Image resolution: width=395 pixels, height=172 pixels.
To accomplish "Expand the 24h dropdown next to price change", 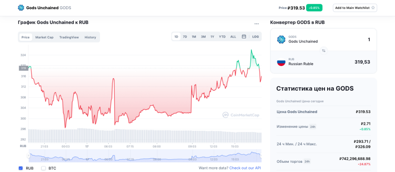I will pyautogui.click(x=313, y=126).
